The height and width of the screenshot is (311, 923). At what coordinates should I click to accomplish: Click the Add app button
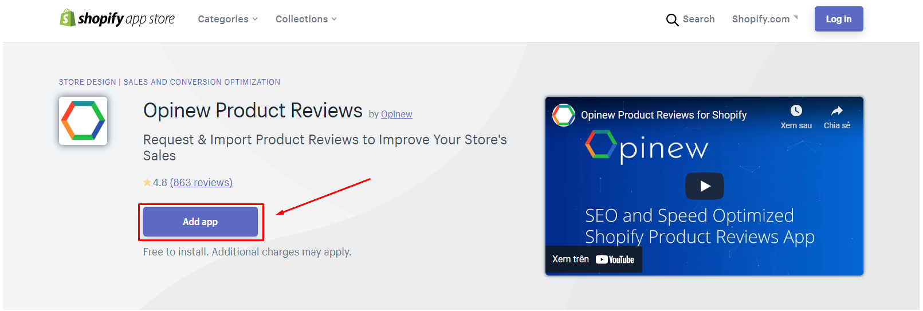201,222
